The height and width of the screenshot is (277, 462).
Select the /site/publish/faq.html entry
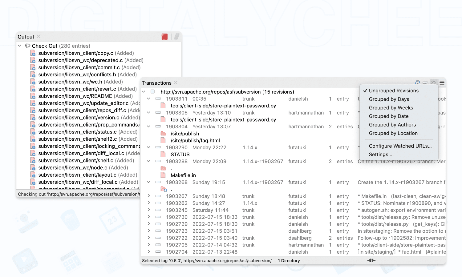click(x=195, y=140)
